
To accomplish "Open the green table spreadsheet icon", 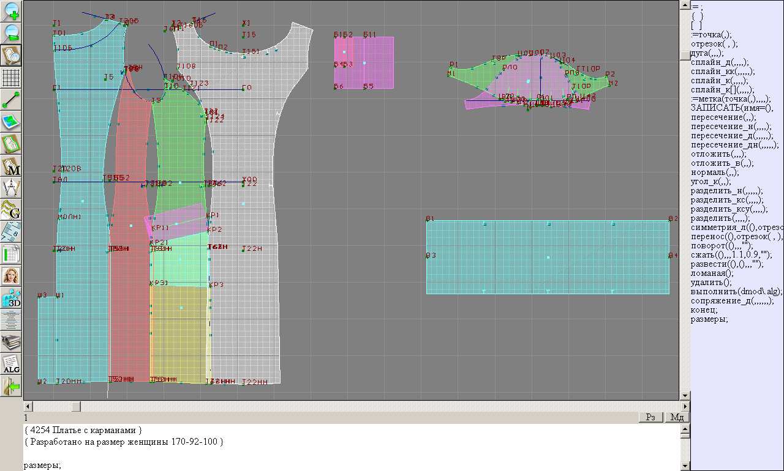I will pos(12,254).
